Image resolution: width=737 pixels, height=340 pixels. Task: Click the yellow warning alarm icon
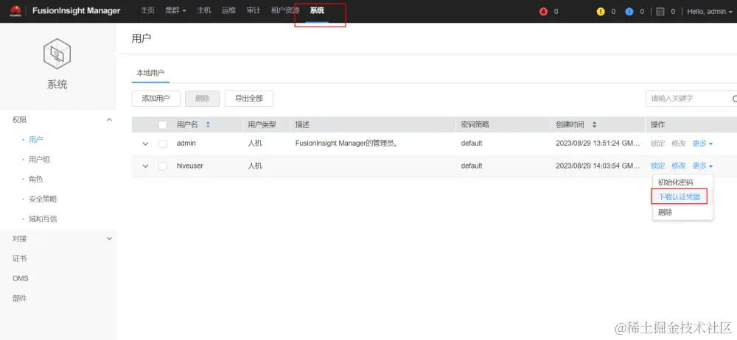pos(600,12)
